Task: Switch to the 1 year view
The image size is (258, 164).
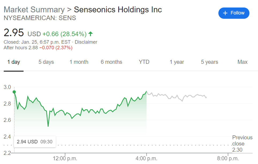Action: click(177, 62)
